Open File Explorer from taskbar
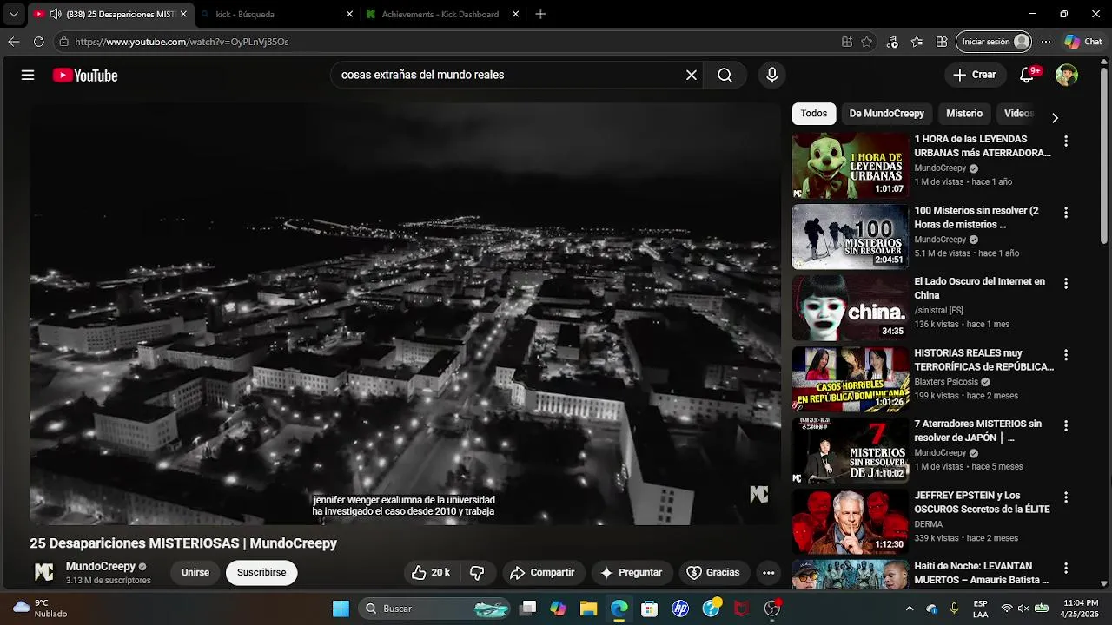The height and width of the screenshot is (625, 1112). click(588, 609)
